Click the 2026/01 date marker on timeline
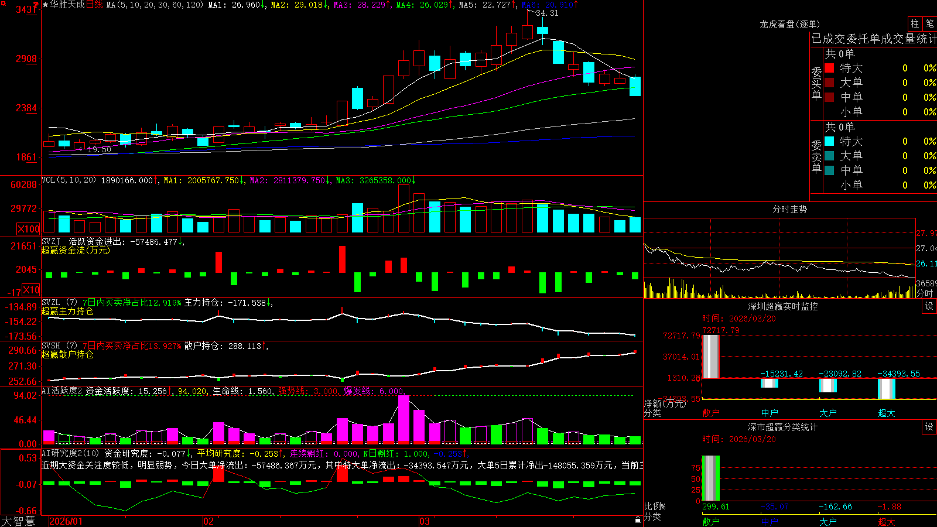This screenshot has height=527, width=937. [66, 521]
